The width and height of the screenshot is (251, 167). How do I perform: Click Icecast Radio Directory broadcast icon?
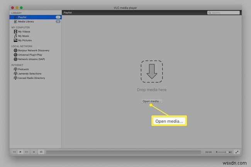(15, 78)
